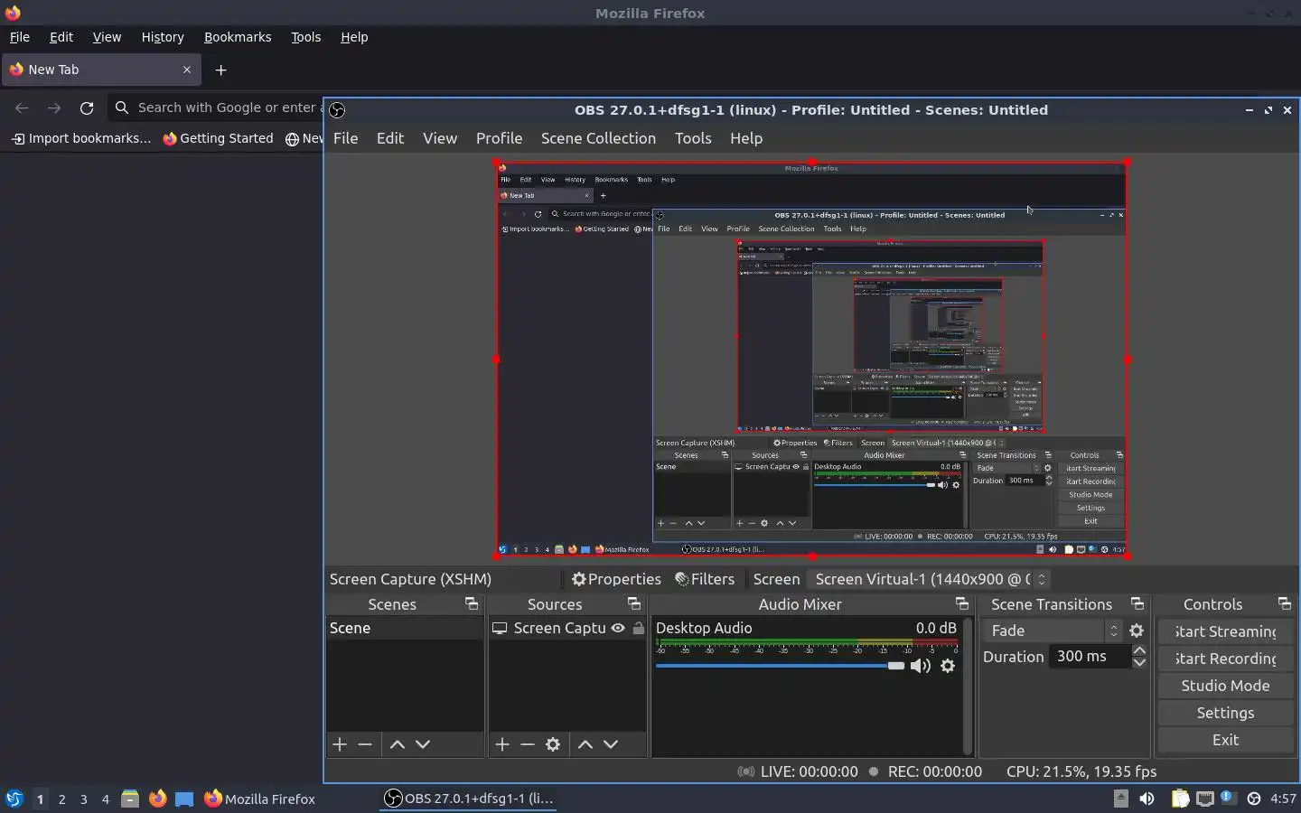Image resolution: width=1301 pixels, height=813 pixels.
Task: Open source properties gear in Sources toolbar
Action: (553, 744)
